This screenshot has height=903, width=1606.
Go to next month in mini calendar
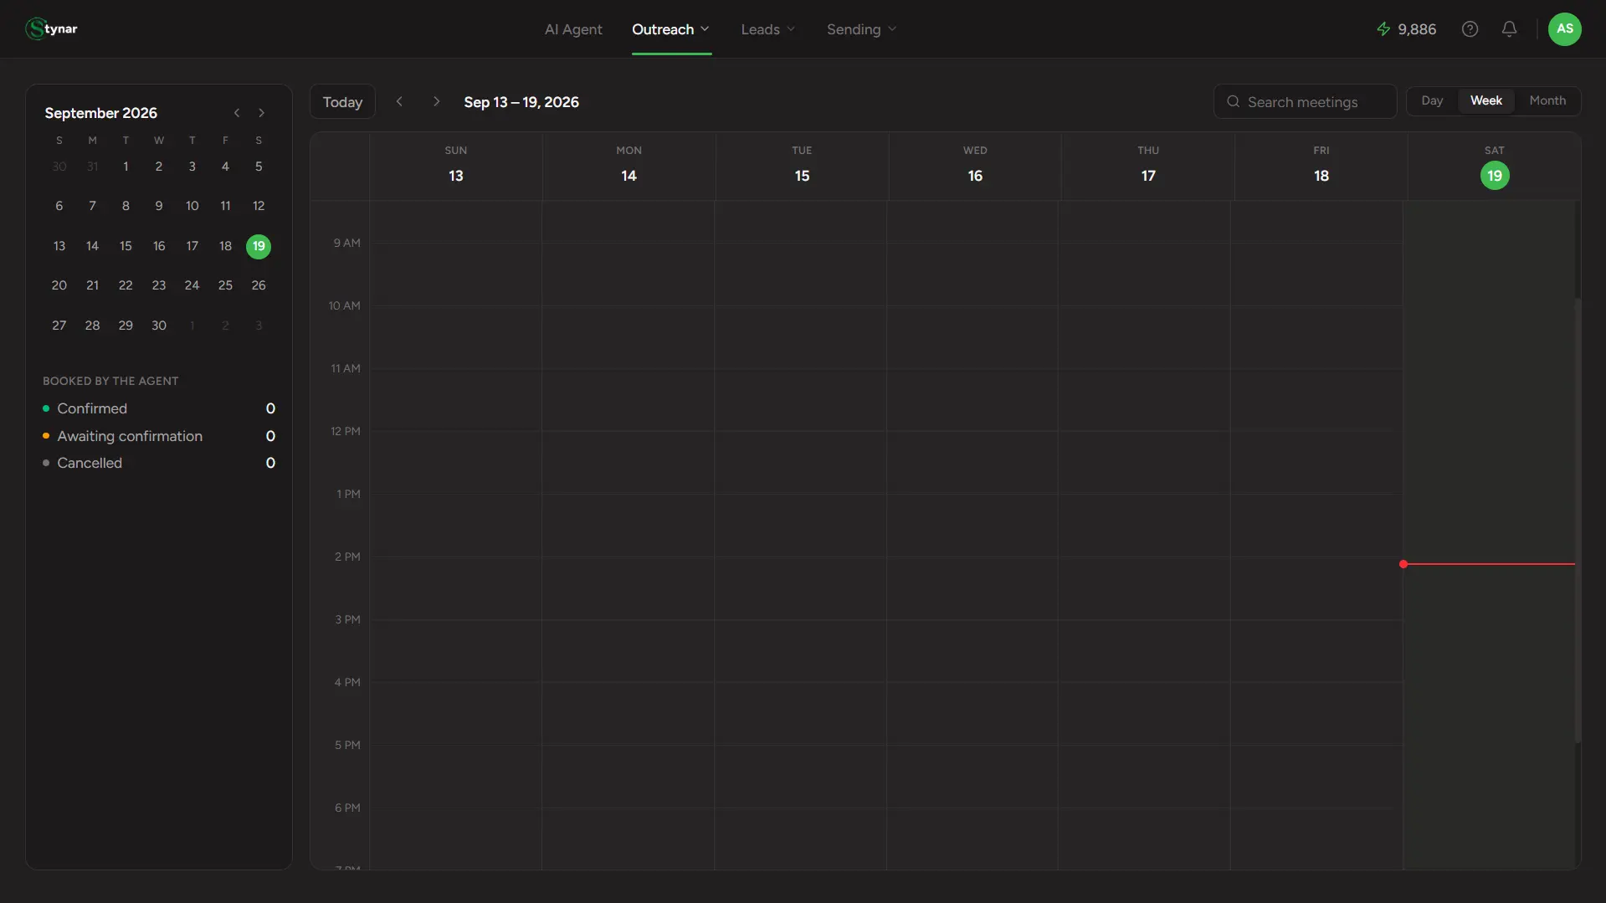coord(261,113)
